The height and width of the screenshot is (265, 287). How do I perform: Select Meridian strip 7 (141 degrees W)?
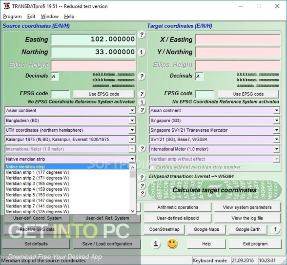[x=67, y=206]
